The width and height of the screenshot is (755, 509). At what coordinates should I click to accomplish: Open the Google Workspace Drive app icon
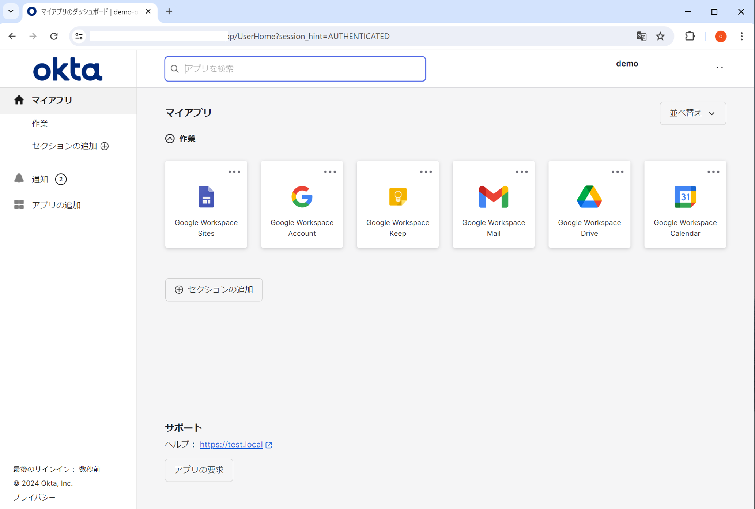589,197
